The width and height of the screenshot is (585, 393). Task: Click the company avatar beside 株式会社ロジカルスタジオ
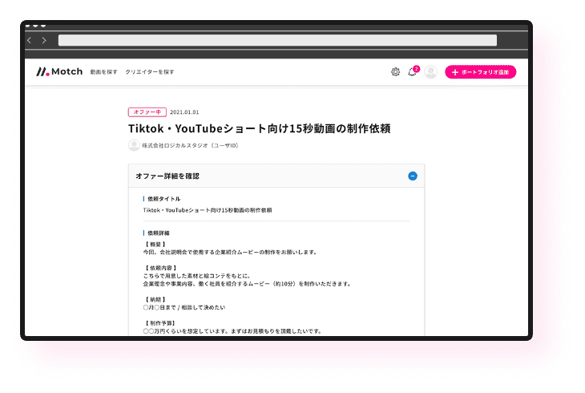pos(134,145)
